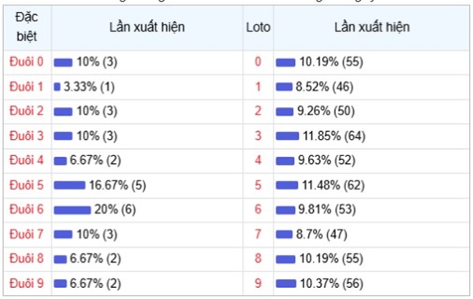Select the Đuôi 3 label

pyautogui.click(x=27, y=136)
